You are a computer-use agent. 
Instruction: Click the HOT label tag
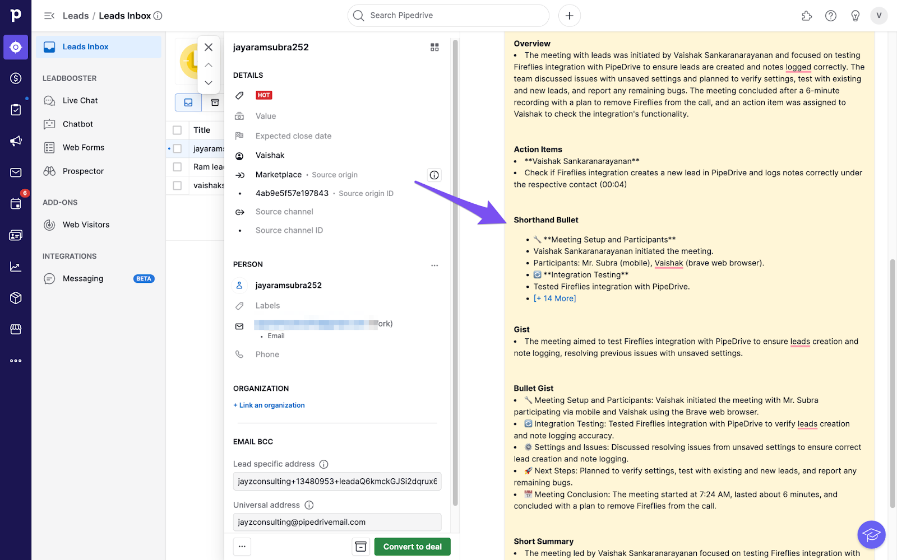(x=264, y=95)
